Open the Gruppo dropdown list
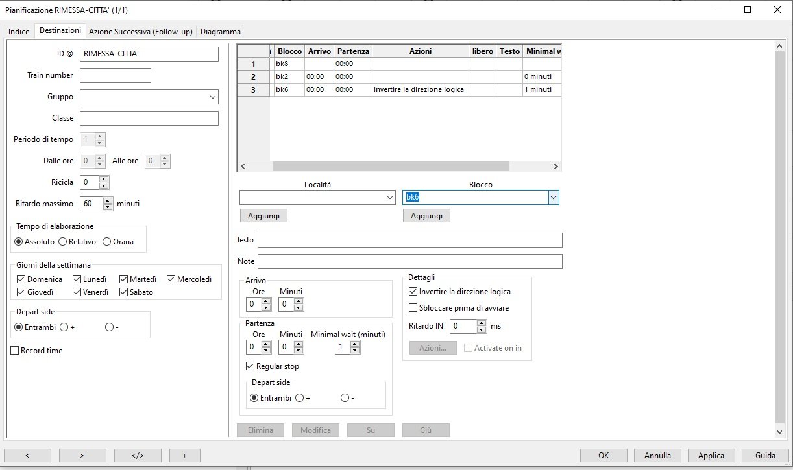Image resolution: width=793 pixels, height=470 pixels. point(213,97)
